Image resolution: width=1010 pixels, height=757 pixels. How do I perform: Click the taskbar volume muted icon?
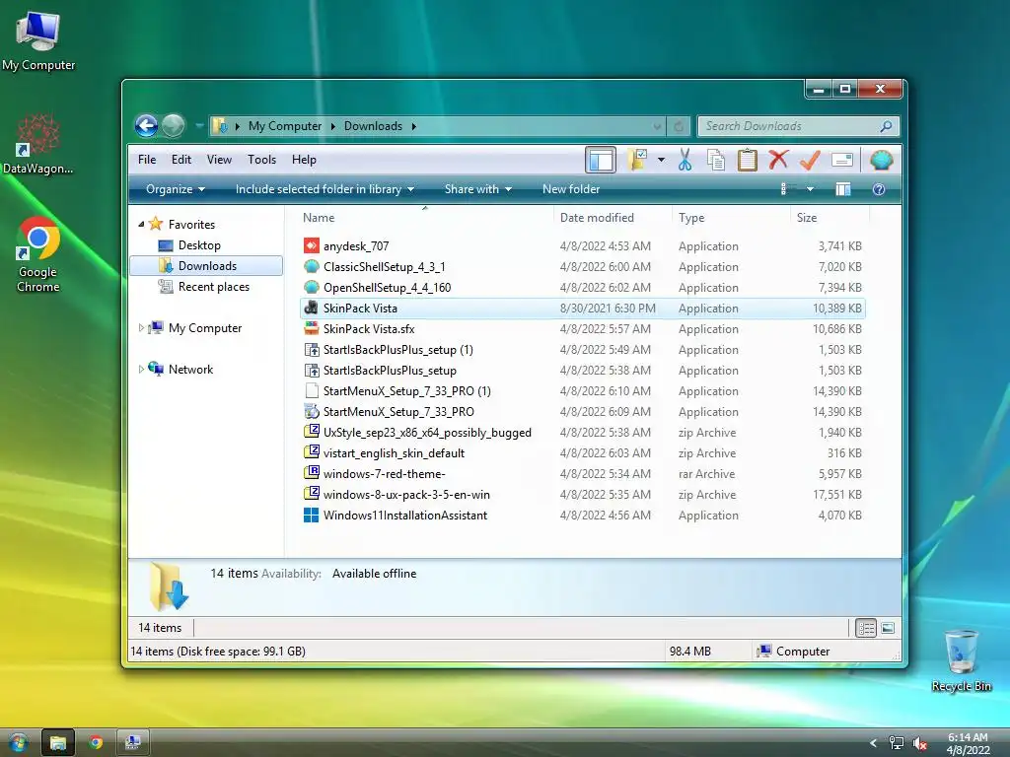point(919,743)
